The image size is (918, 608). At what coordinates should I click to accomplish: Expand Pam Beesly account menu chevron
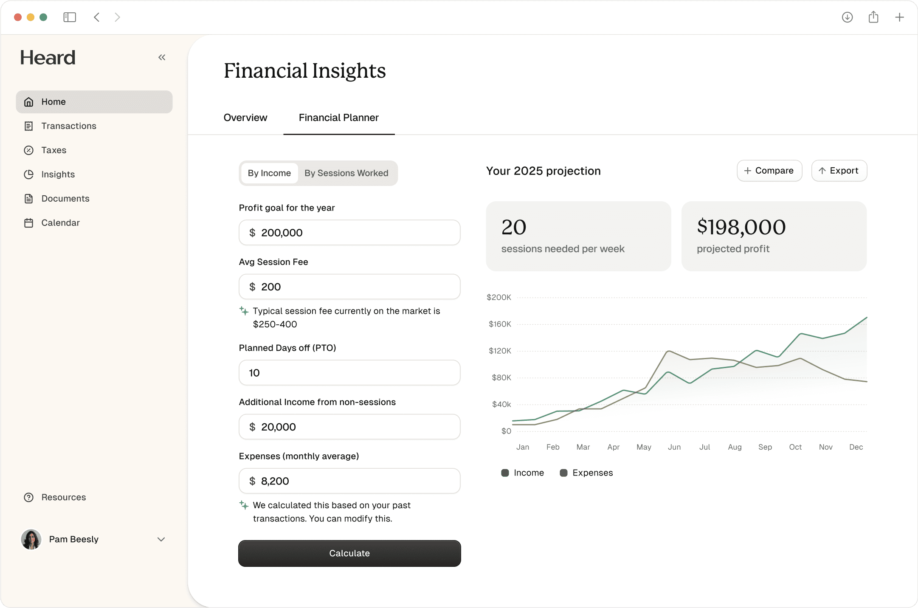pos(161,539)
